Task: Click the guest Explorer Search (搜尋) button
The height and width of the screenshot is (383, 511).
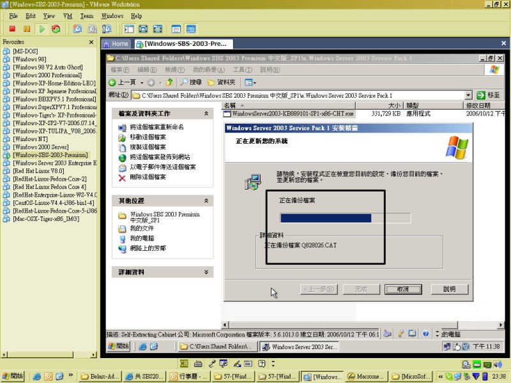Action: coord(192,82)
